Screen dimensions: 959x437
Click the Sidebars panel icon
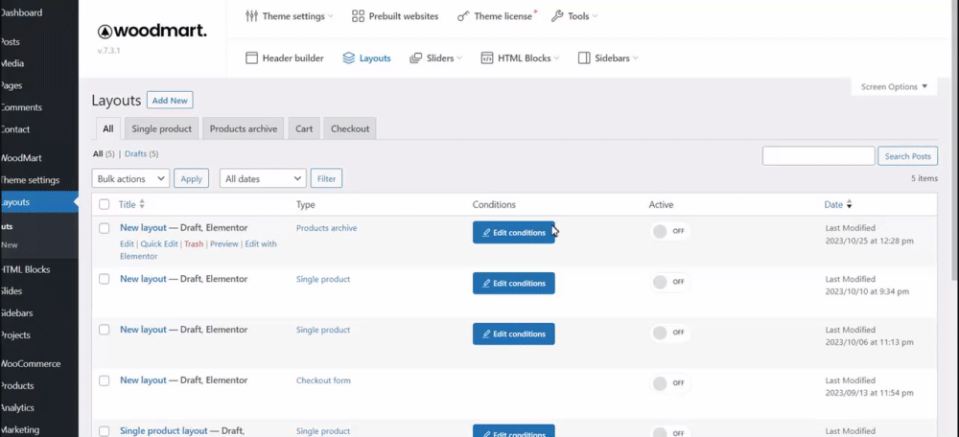point(584,58)
